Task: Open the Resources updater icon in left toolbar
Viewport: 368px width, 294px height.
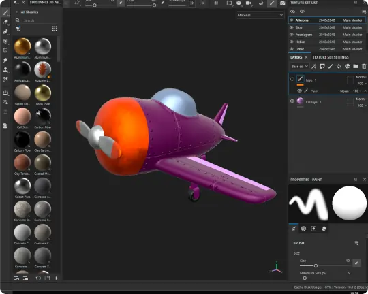Action: [5, 102]
